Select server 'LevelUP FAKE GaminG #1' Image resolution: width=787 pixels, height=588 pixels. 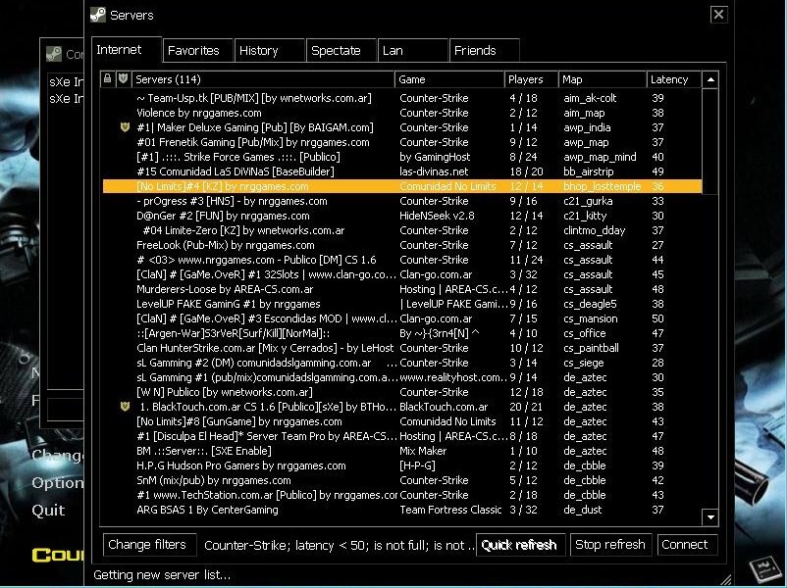point(402,304)
